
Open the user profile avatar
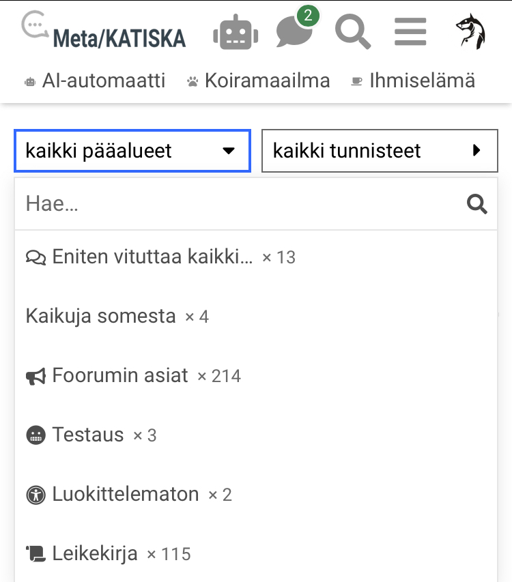click(470, 32)
